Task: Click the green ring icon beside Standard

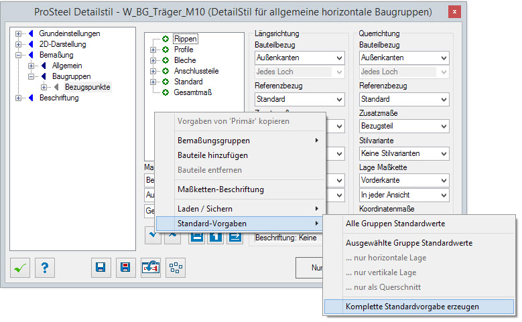Action: pos(166,82)
